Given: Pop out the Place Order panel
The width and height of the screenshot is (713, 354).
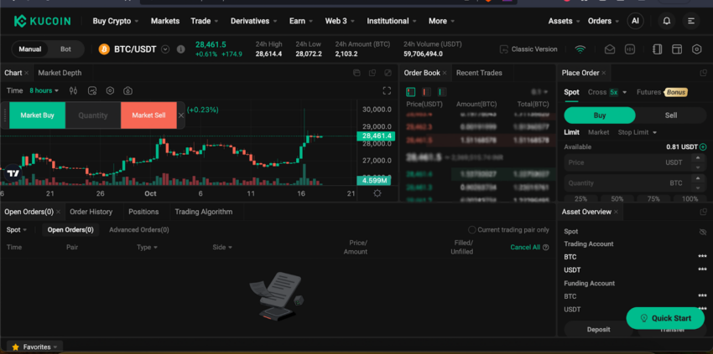Looking at the screenshot, I should tap(704, 73).
